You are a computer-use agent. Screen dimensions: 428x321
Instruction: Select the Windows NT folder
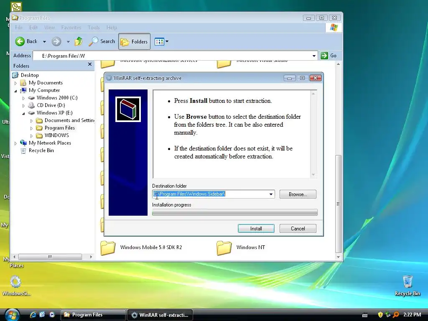click(241, 247)
